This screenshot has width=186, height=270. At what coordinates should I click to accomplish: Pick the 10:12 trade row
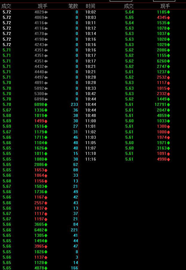pos(91,28)
